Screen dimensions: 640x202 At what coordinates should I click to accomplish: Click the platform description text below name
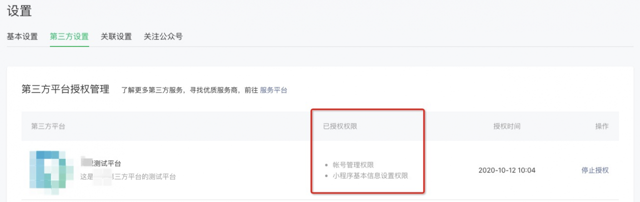(128, 176)
